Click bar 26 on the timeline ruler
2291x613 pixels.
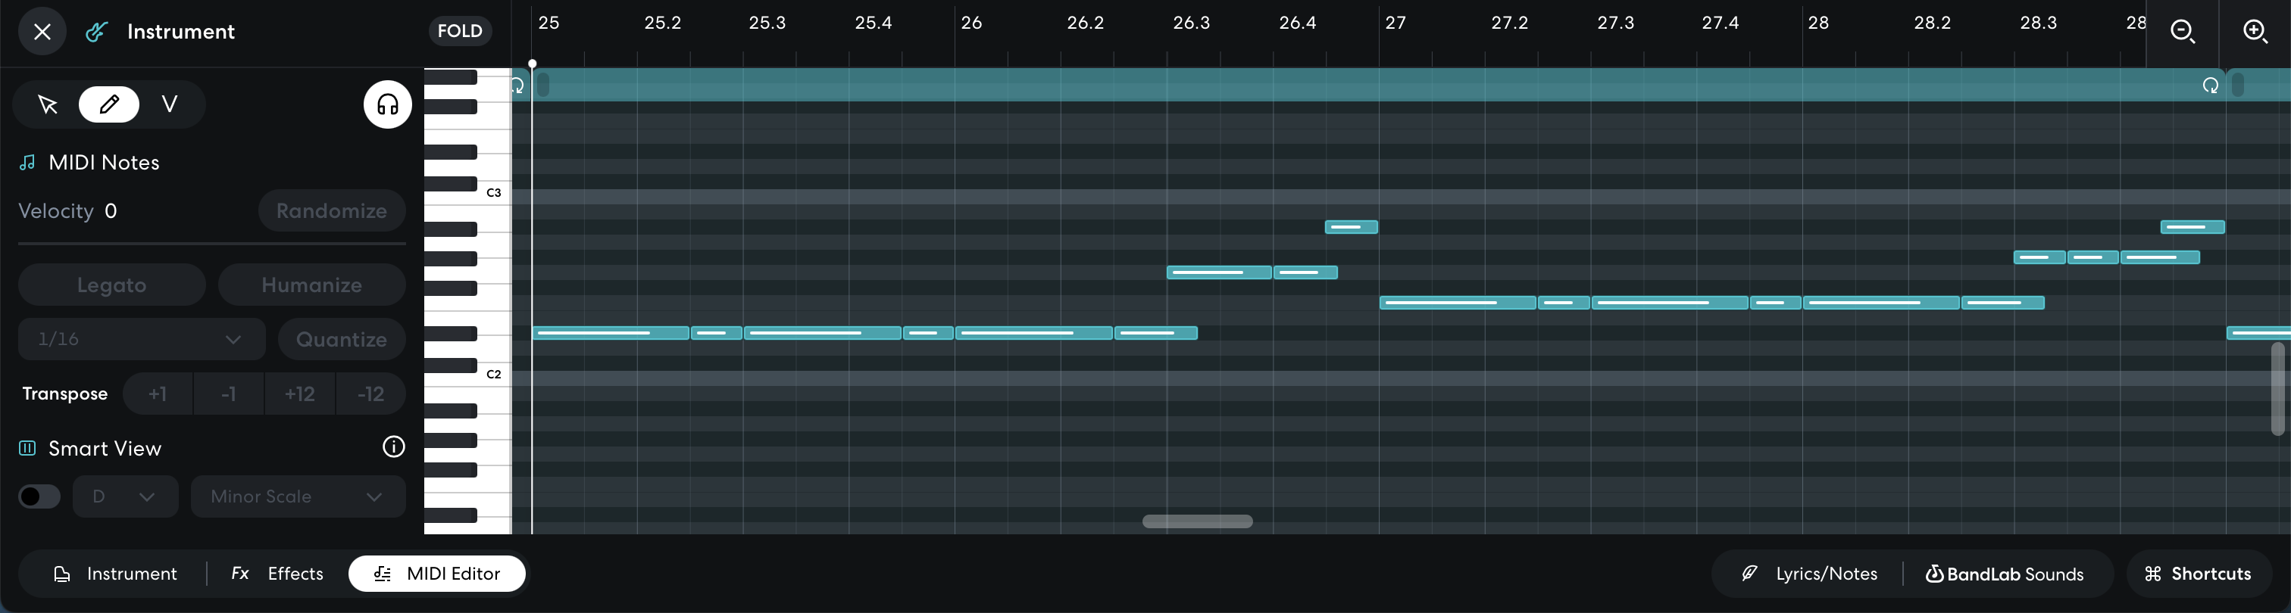click(x=971, y=23)
